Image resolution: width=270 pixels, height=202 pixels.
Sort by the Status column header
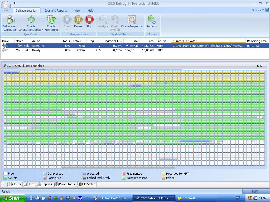(65, 41)
